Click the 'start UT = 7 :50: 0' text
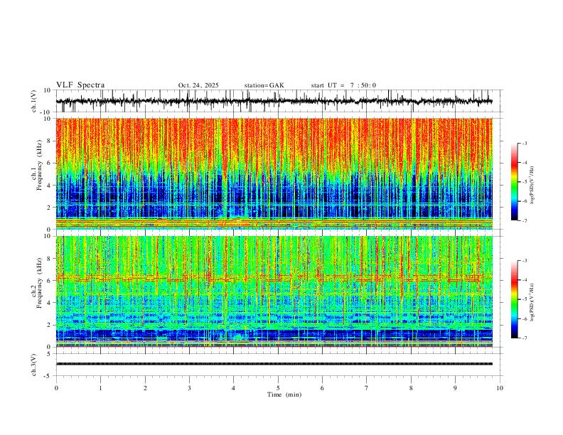Screen dimensions: 563x435 pyautogui.click(x=343, y=85)
